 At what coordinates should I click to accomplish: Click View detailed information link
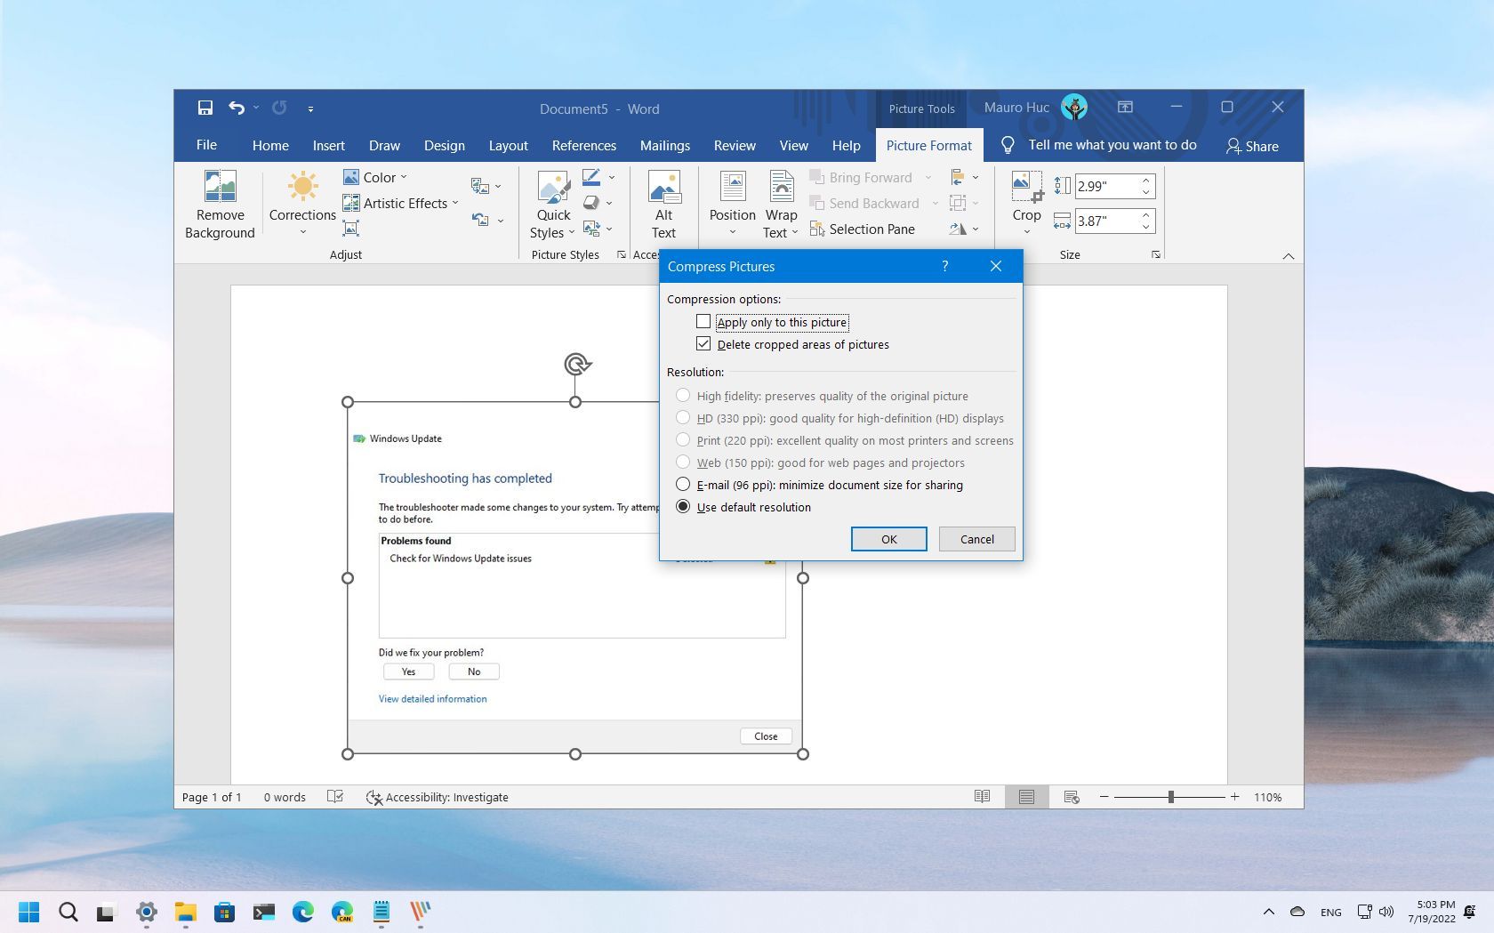pyautogui.click(x=432, y=699)
